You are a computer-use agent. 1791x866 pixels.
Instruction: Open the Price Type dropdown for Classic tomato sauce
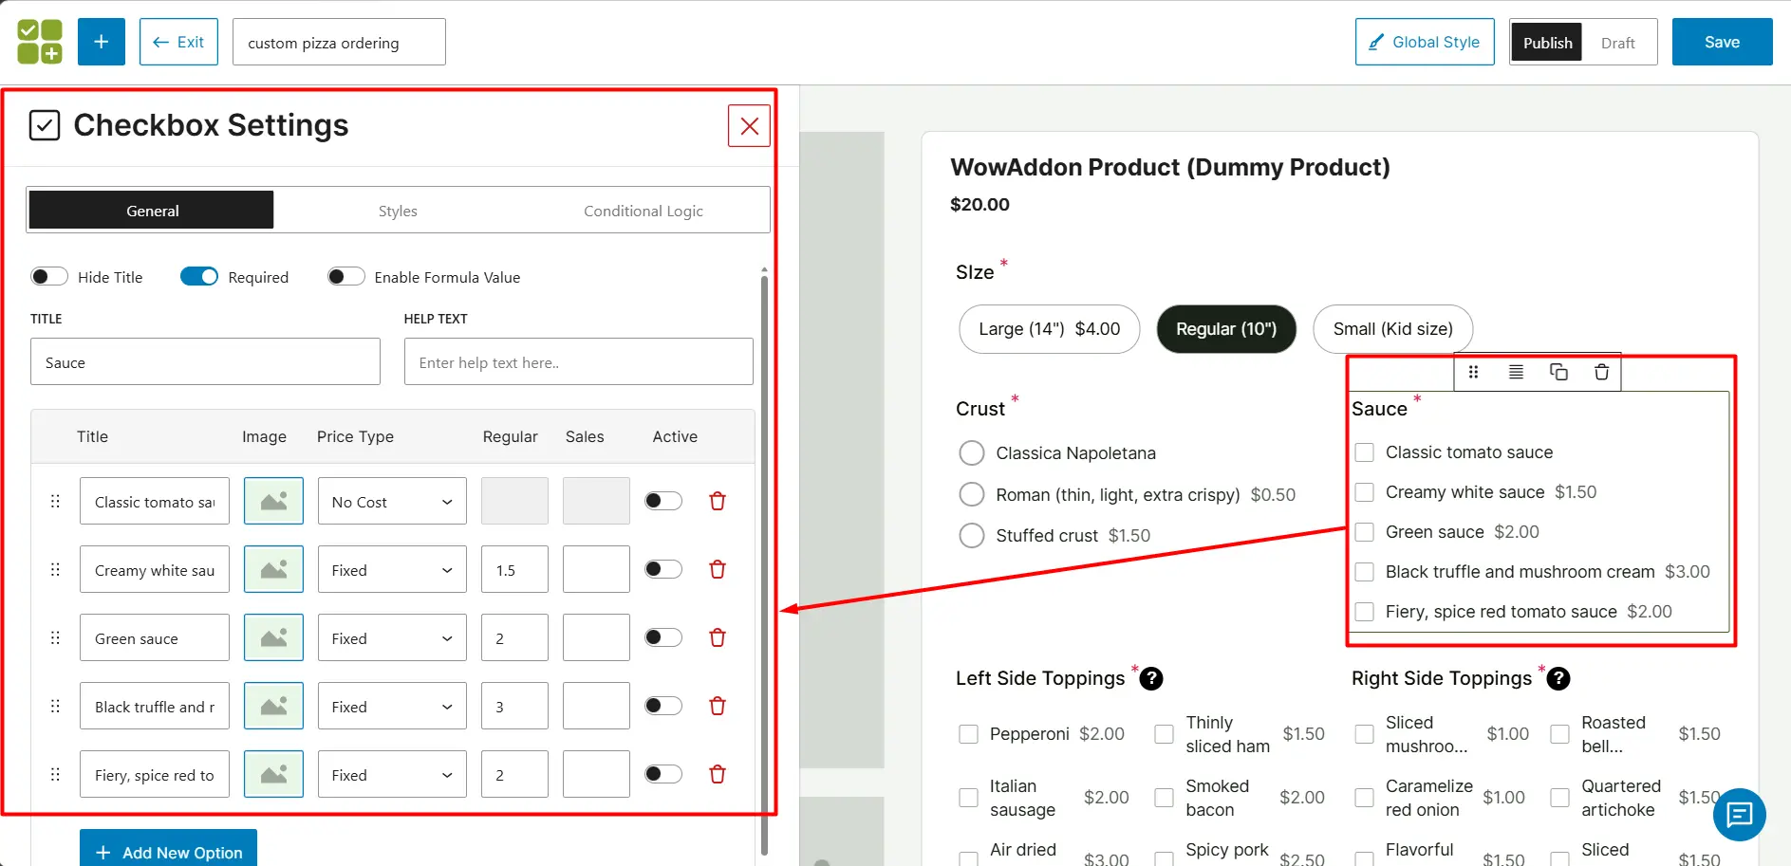(x=391, y=500)
